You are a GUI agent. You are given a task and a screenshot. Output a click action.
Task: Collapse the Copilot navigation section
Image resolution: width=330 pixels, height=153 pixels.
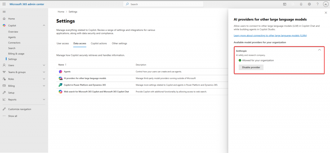[44, 25]
